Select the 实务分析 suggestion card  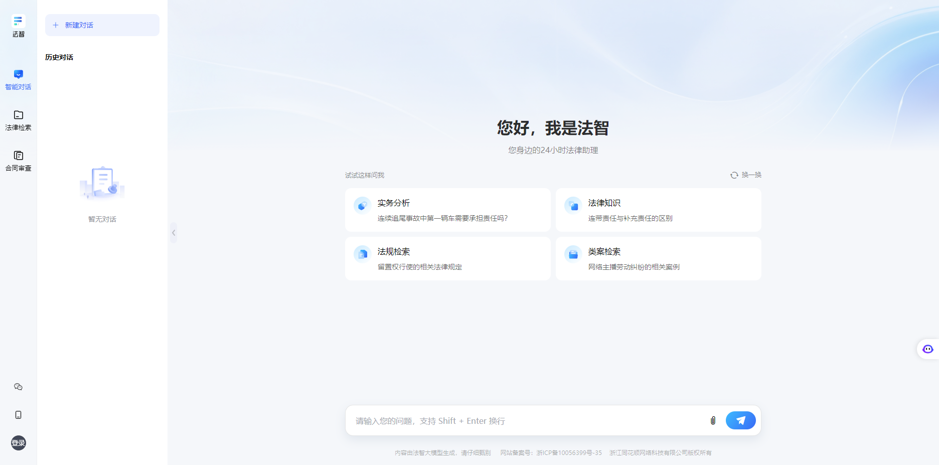tap(448, 210)
